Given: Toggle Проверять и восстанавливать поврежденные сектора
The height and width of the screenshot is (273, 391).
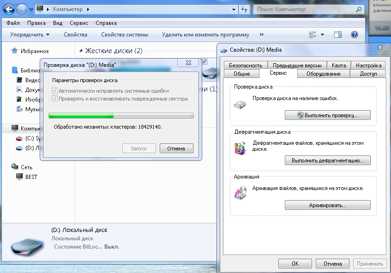Looking at the screenshot, I should pos(55,99).
